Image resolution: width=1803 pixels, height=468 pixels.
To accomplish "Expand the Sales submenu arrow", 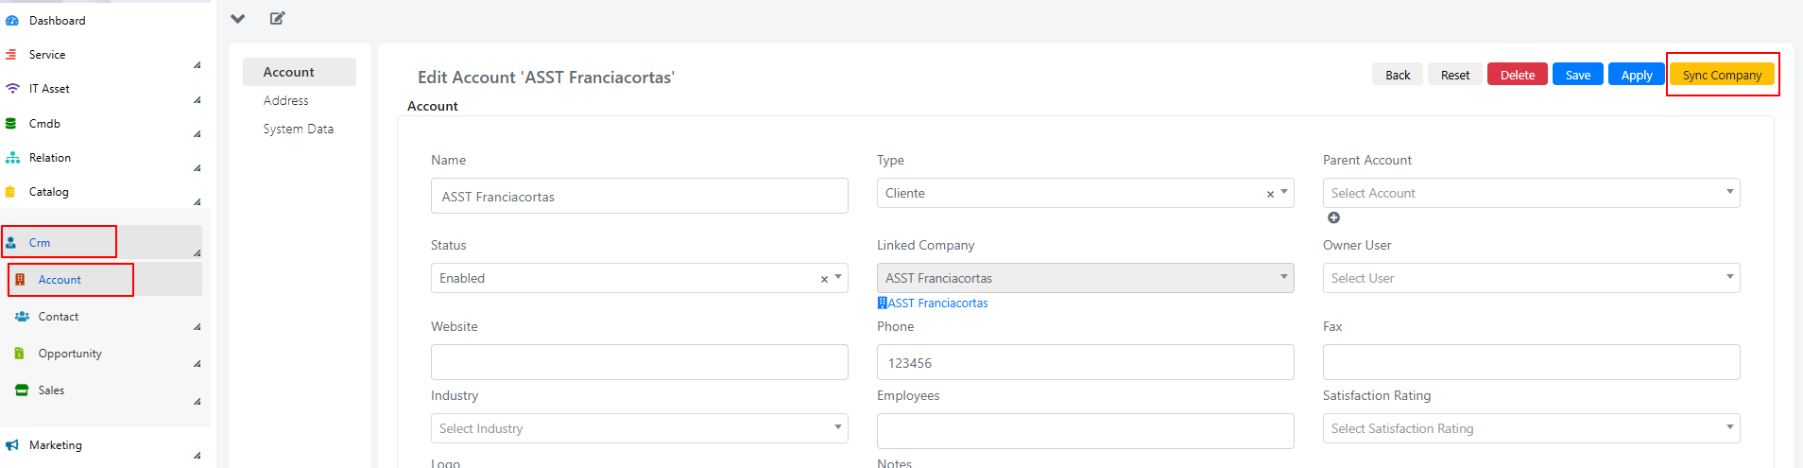I will 197,401.
